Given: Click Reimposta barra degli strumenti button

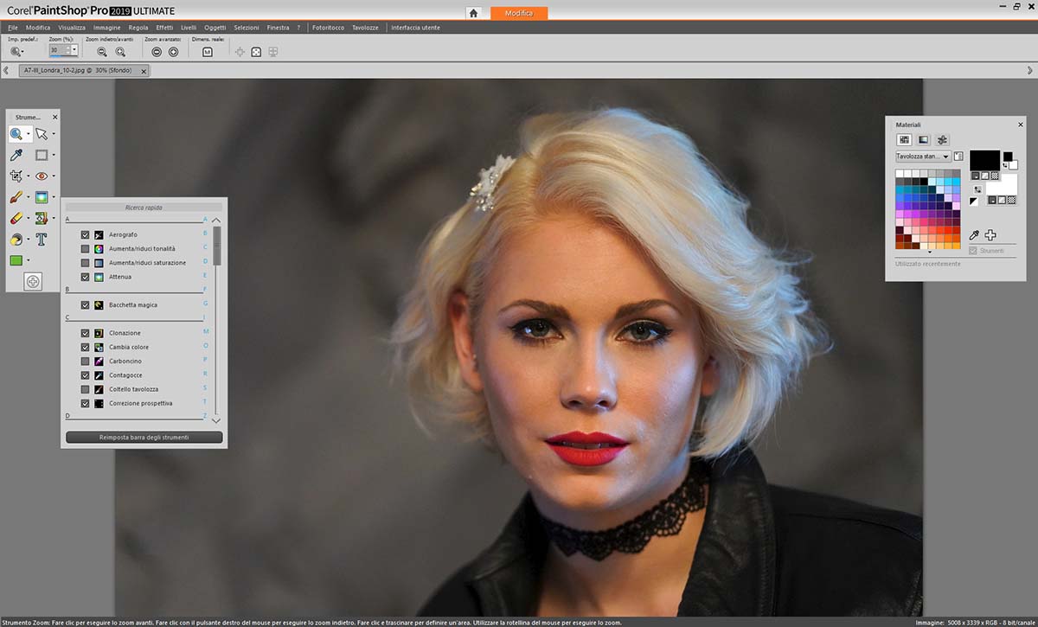Looking at the screenshot, I should pyautogui.click(x=144, y=438).
